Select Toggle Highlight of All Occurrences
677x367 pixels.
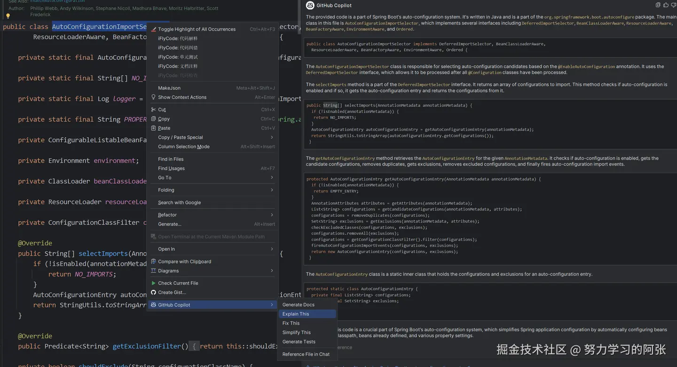click(213, 29)
